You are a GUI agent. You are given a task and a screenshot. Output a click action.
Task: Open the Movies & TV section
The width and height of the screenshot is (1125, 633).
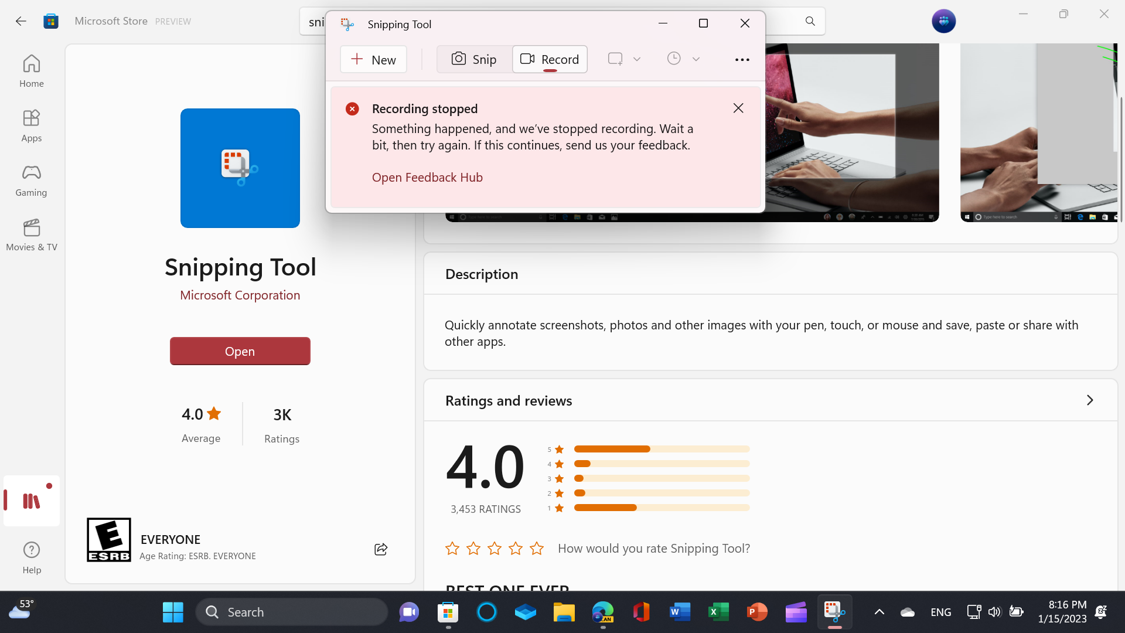point(31,234)
